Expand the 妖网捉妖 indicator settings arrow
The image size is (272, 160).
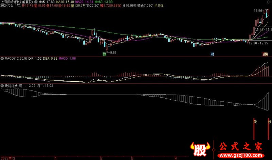click(x=2, y=86)
